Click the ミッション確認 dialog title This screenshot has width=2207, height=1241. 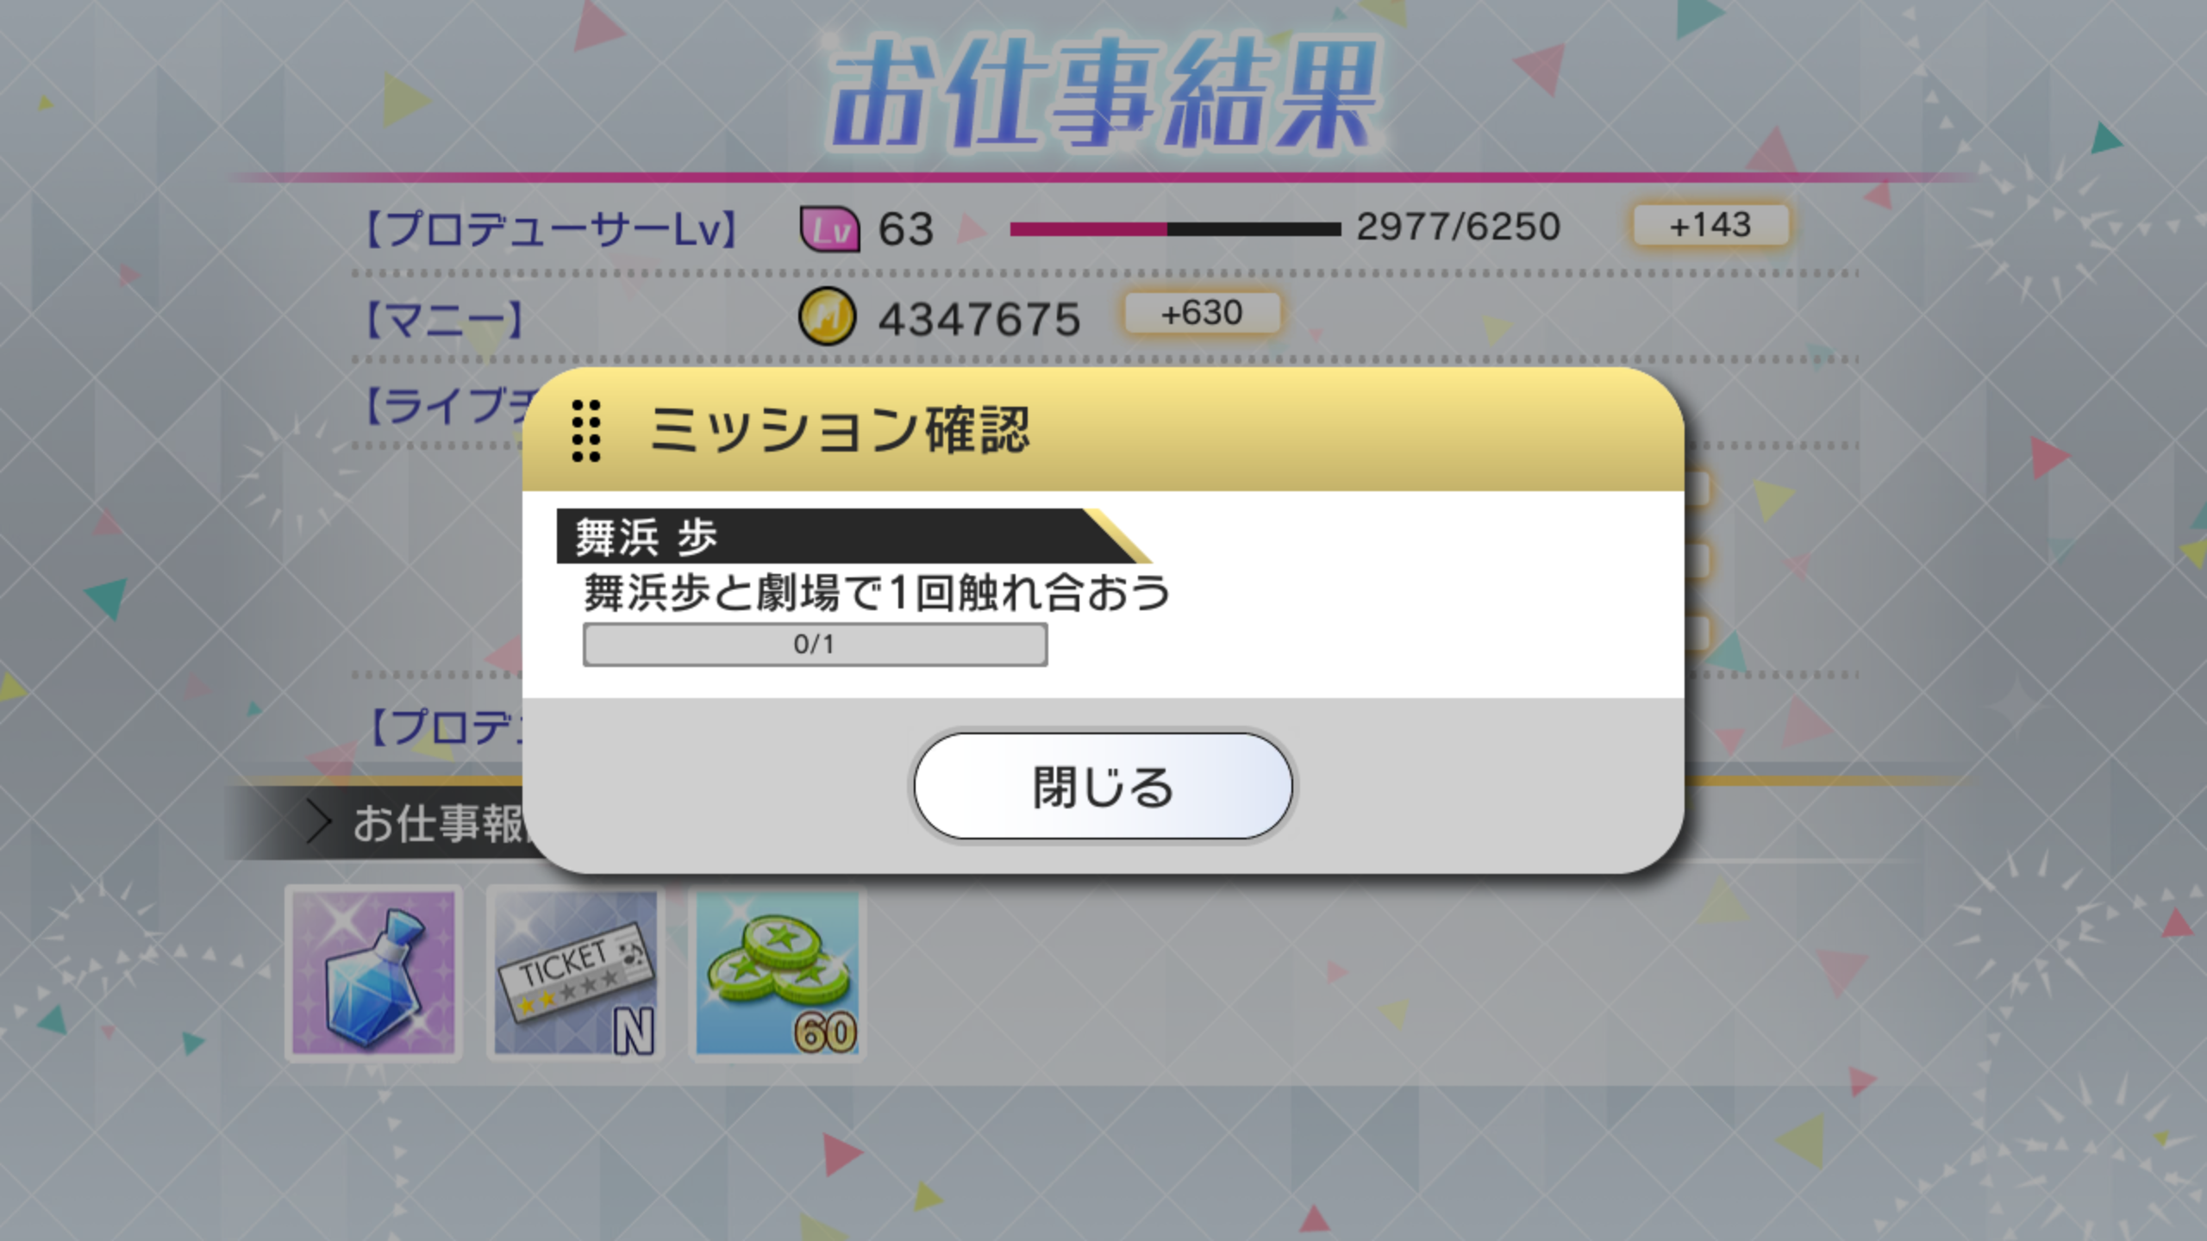[x=840, y=430]
